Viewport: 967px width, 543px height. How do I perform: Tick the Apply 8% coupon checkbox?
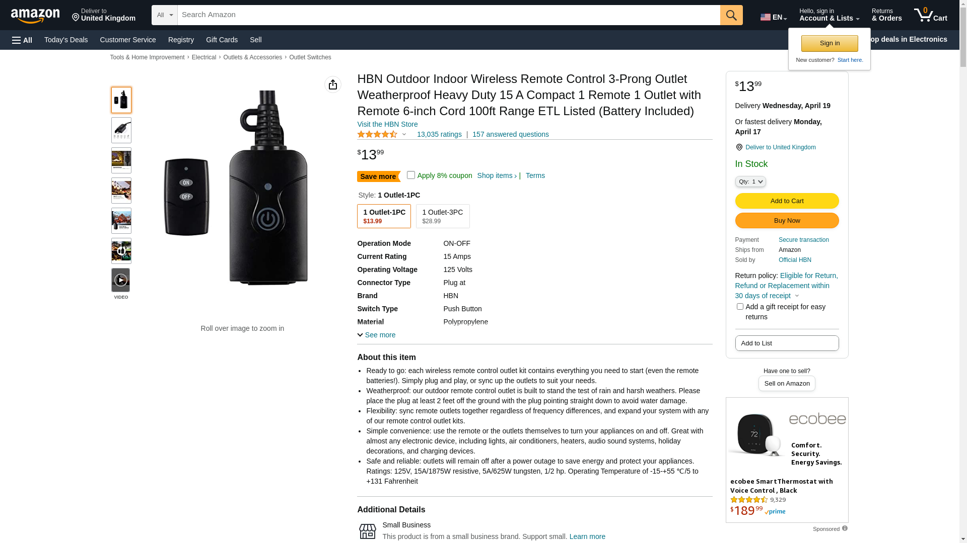411,175
